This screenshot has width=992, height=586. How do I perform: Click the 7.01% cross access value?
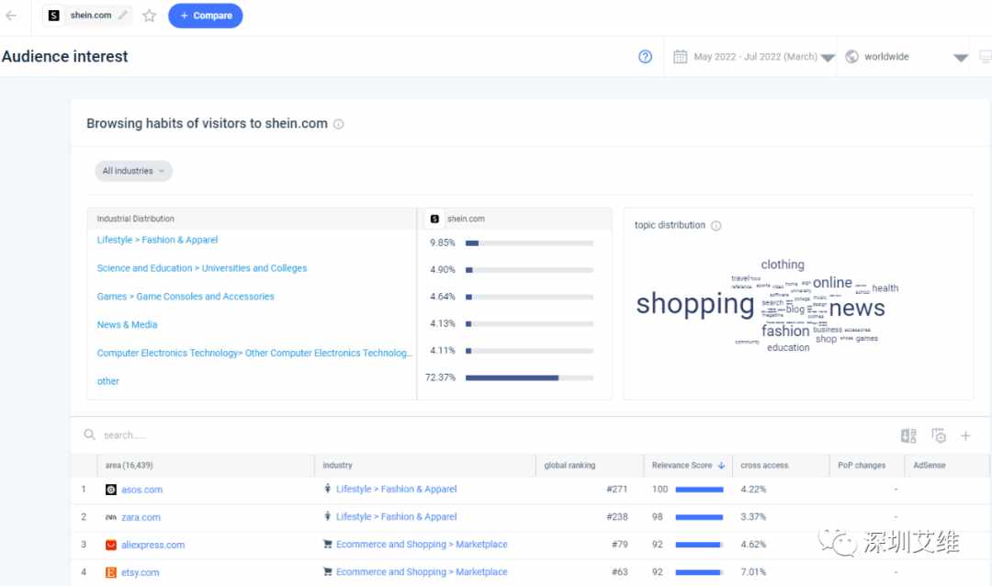coord(753,572)
